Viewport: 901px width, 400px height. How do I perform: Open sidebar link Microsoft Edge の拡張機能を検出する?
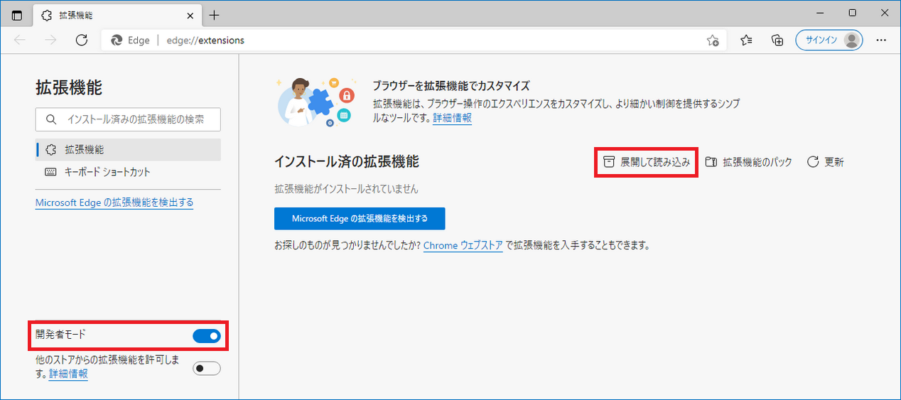click(114, 202)
